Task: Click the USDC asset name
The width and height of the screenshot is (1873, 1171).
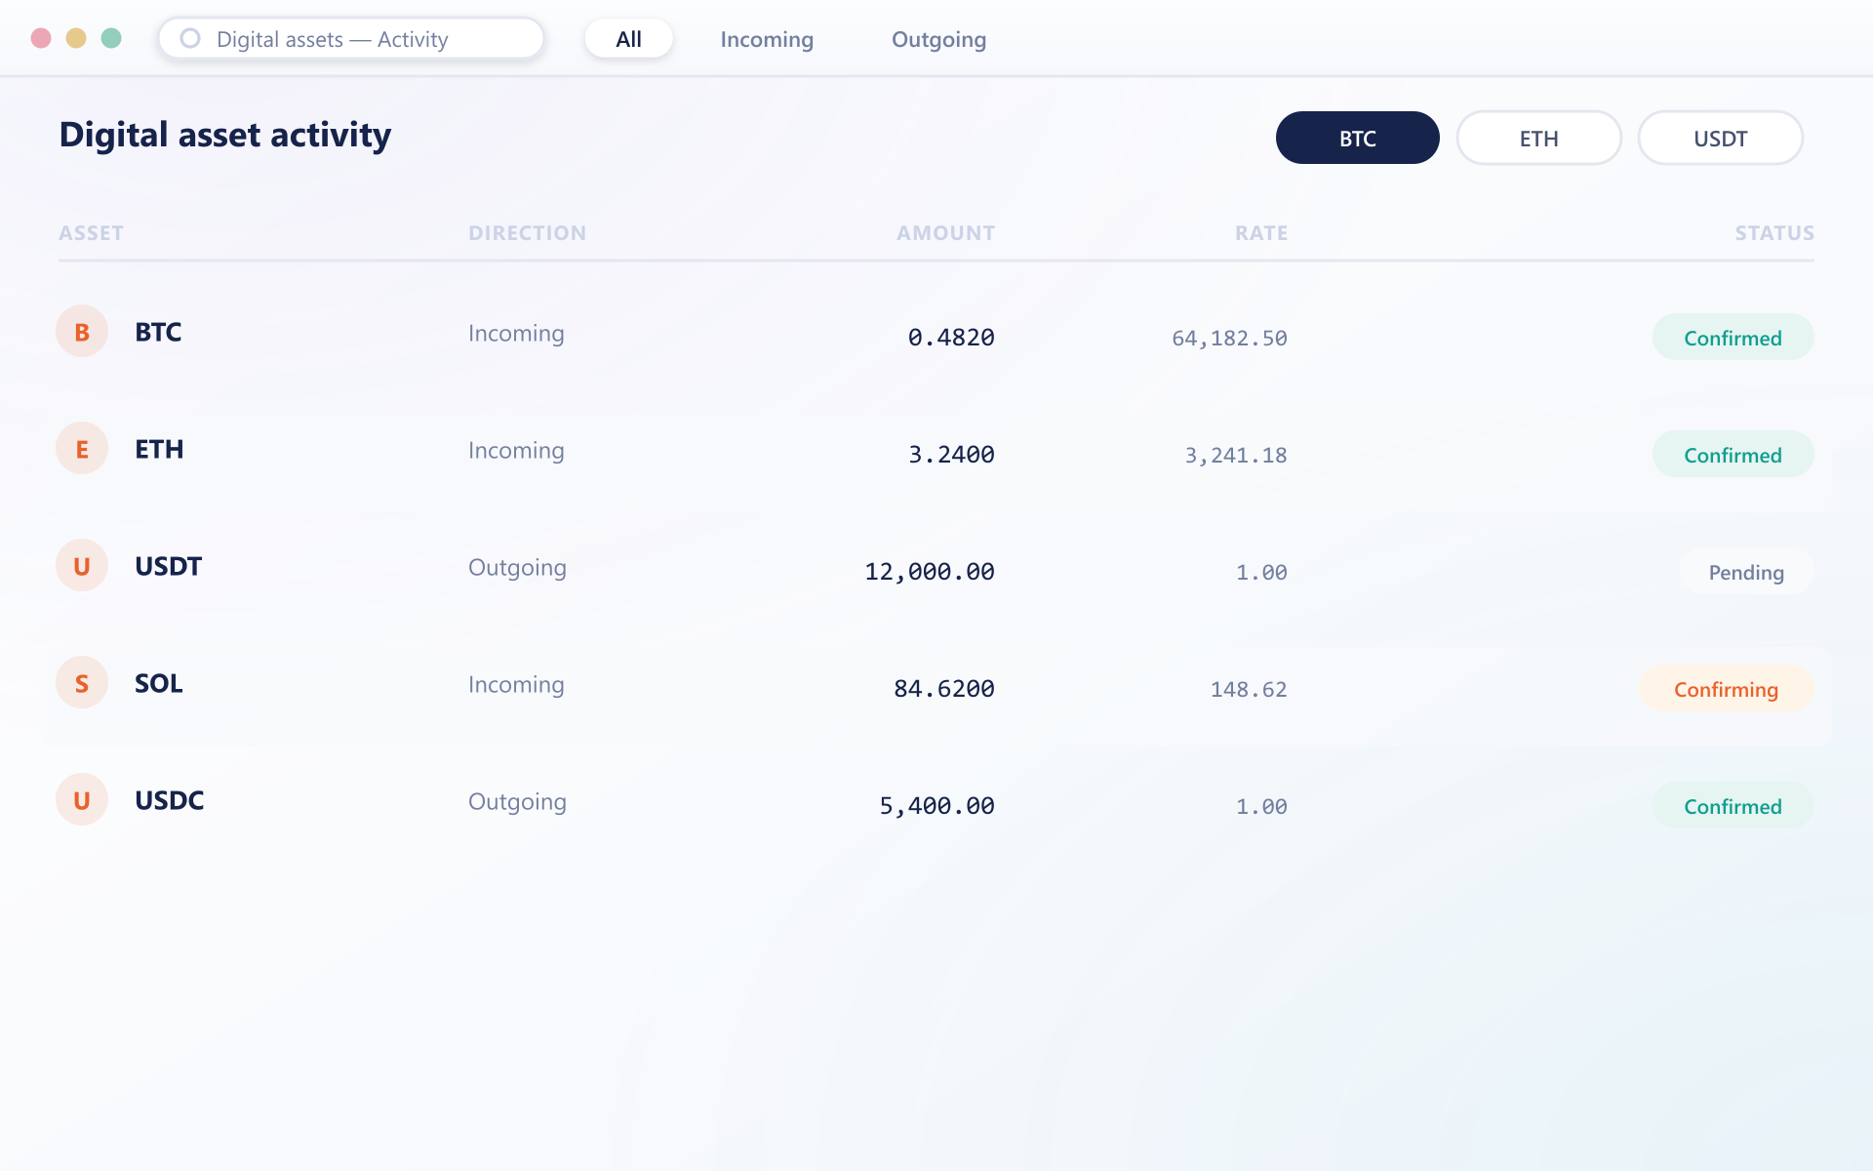Action: click(170, 800)
